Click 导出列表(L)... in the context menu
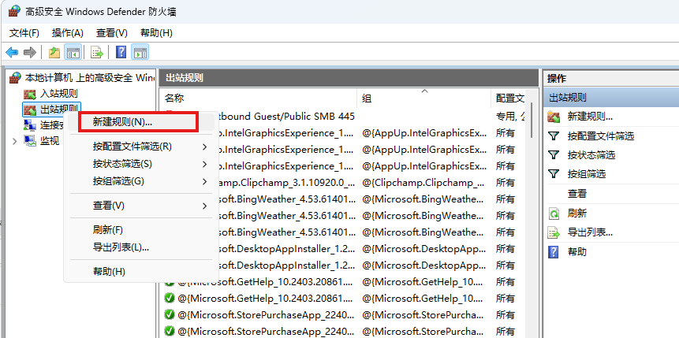This screenshot has height=338, width=679. [121, 247]
